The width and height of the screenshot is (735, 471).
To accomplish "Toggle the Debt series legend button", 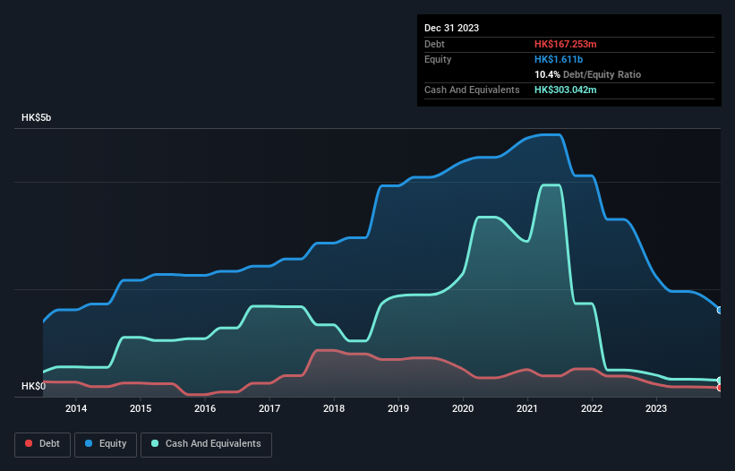I will click(43, 444).
